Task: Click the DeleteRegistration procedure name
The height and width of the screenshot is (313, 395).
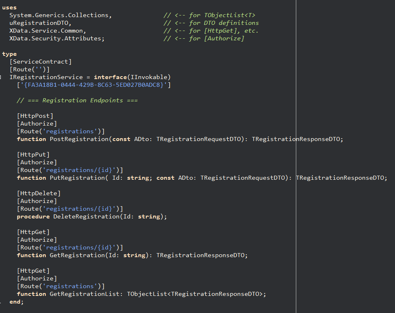Action: pyautogui.click(x=87, y=217)
